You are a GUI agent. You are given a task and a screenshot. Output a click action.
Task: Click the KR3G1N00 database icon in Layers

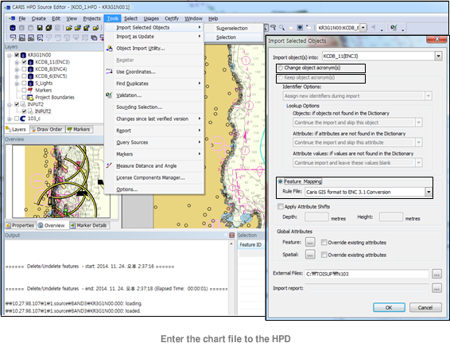coord(24,55)
